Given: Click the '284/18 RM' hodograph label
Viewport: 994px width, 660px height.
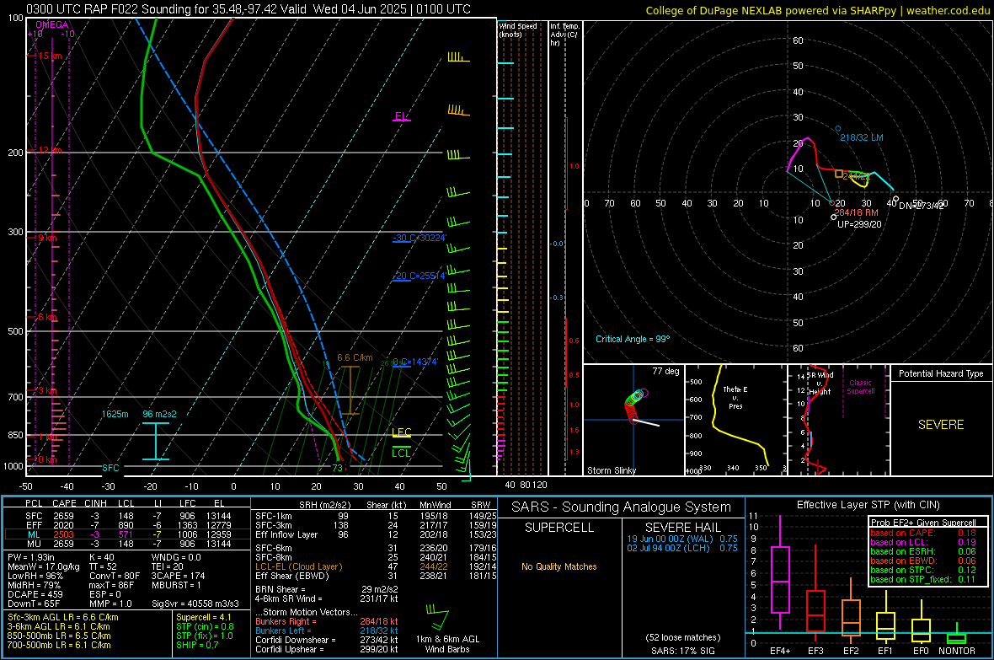Looking at the screenshot, I should coord(857,212).
